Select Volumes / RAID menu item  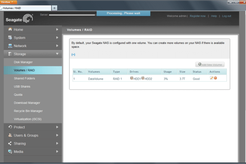33,70
